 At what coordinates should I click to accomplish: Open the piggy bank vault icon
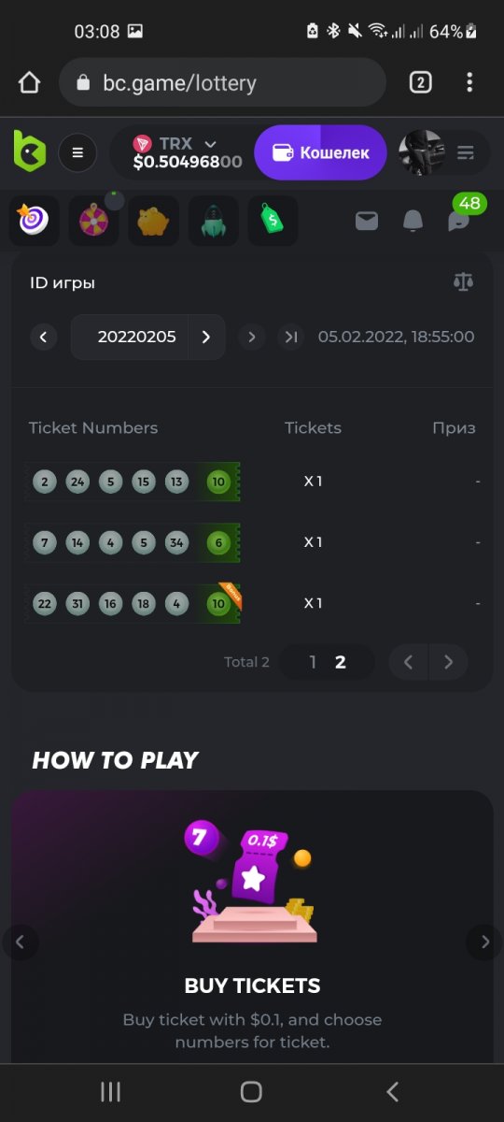(153, 221)
